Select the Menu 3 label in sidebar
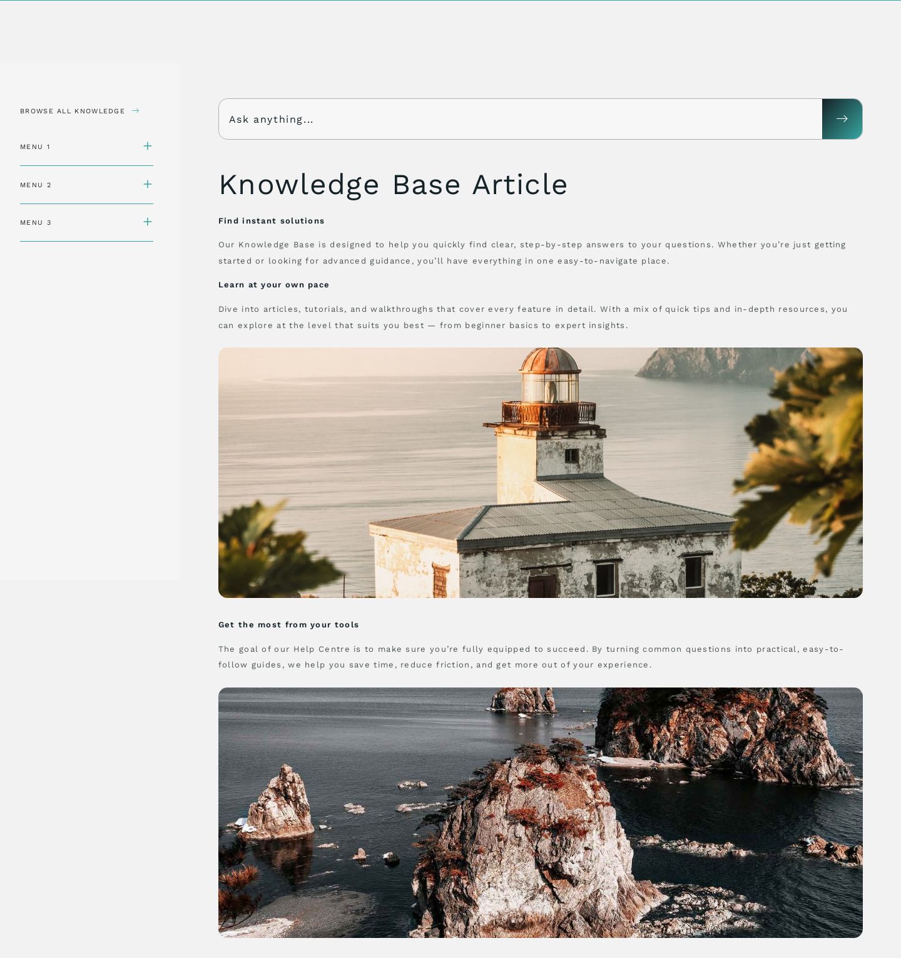Image resolution: width=901 pixels, height=958 pixels. [36, 223]
